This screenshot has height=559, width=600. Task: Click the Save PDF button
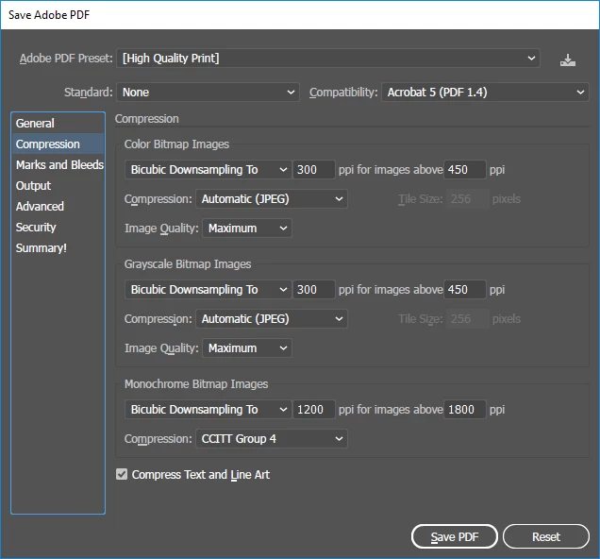455,536
